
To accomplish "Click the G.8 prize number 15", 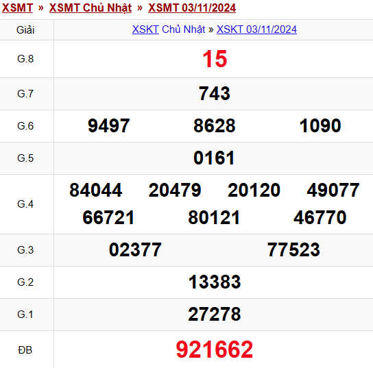I will point(215,59).
